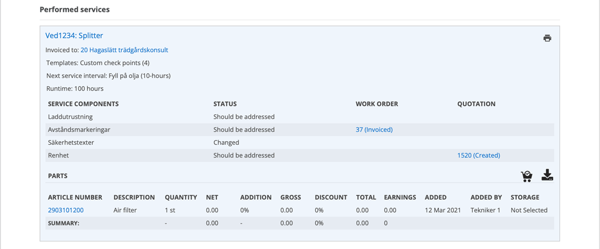
Task: Open work order 37 (Invoiced)
Action: point(374,129)
